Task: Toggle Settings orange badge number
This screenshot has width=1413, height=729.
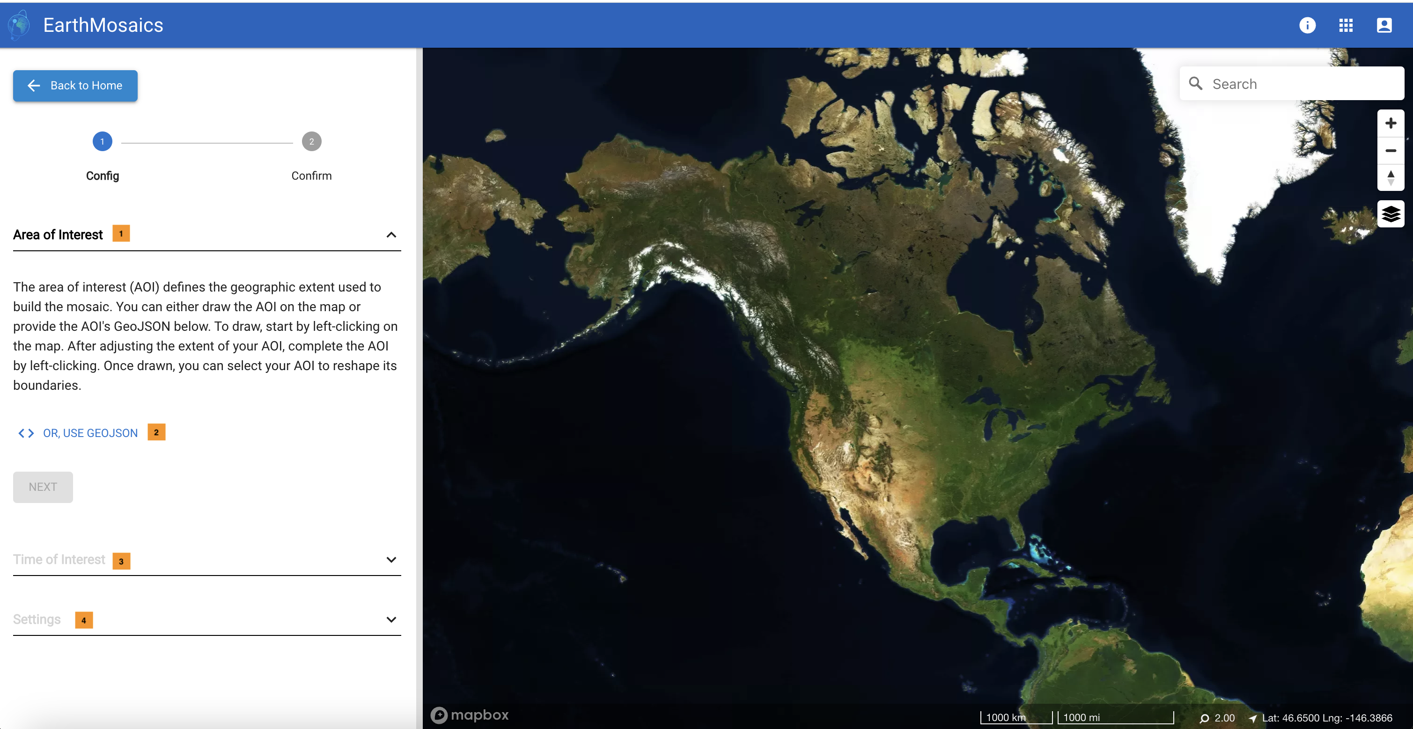Action: coord(83,620)
